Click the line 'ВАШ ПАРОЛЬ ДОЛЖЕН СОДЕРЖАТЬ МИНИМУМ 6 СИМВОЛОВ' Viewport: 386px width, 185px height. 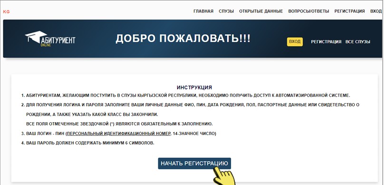(x=90, y=143)
